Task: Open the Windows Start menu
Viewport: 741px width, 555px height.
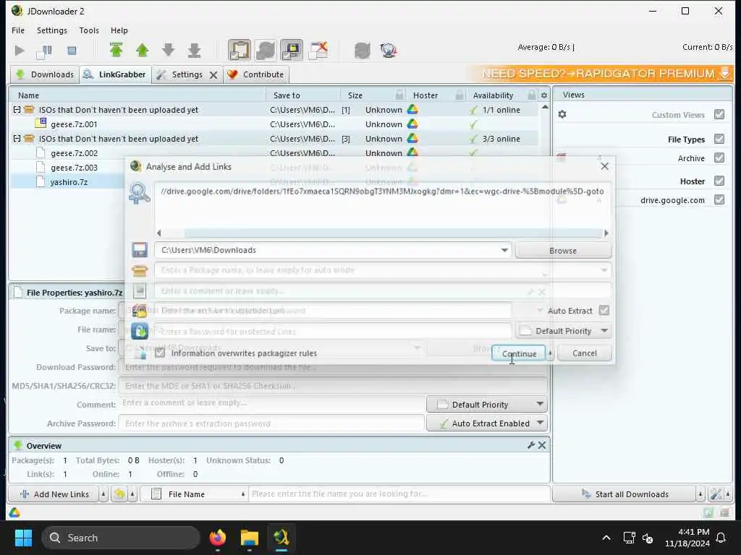Action: 23,538
